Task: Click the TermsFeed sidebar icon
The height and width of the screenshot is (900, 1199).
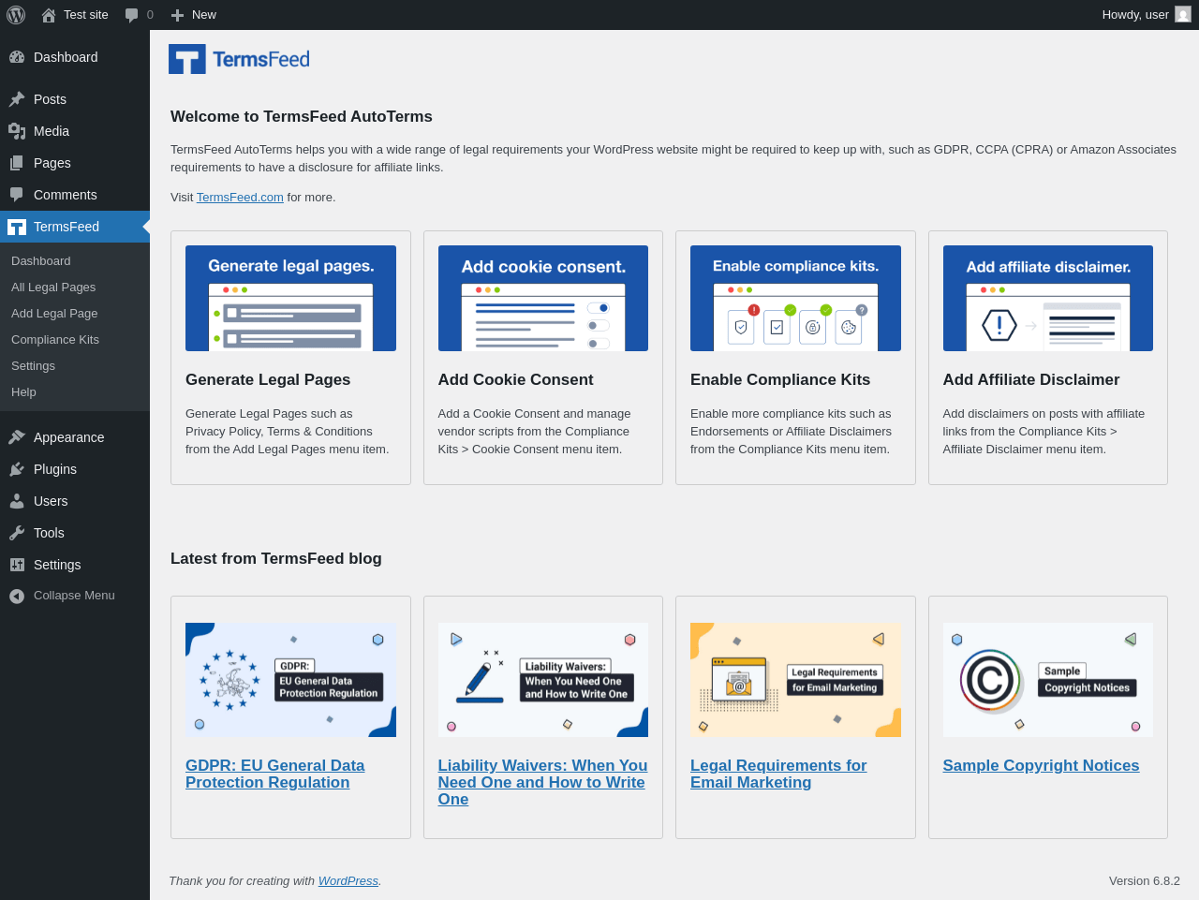Action: pyautogui.click(x=17, y=227)
